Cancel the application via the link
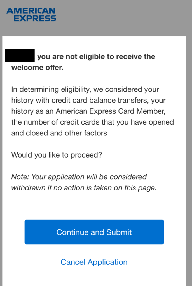This screenshot has height=286, width=192. coord(94,262)
